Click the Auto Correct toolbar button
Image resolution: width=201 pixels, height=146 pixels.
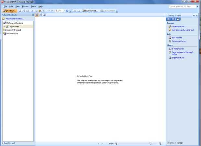[107, 11]
